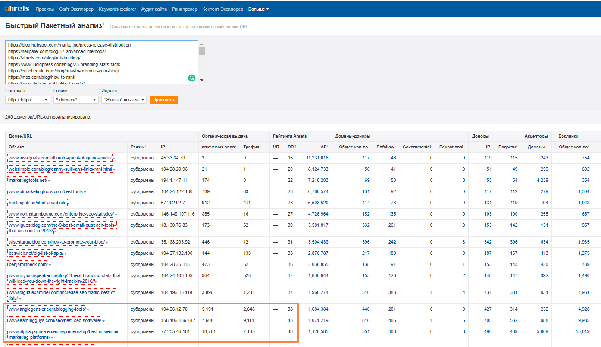
Task: Open dropdown caret next to benjaminbeck.com/
Action: click(x=50, y=265)
